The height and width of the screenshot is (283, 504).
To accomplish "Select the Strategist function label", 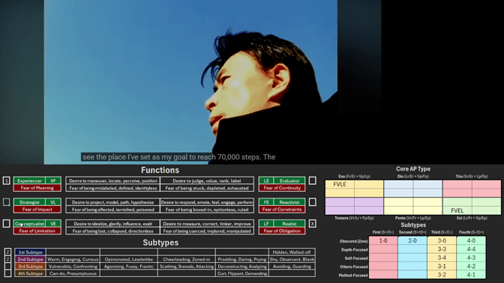I will click(x=29, y=202).
